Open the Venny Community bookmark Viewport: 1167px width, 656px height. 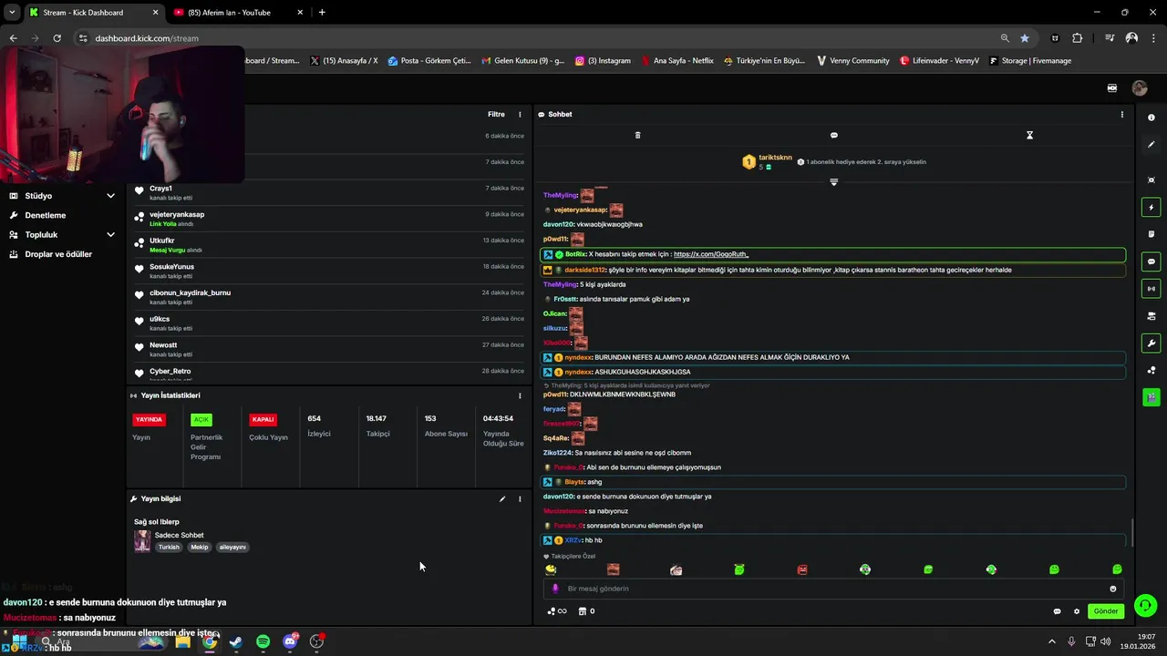[852, 61]
